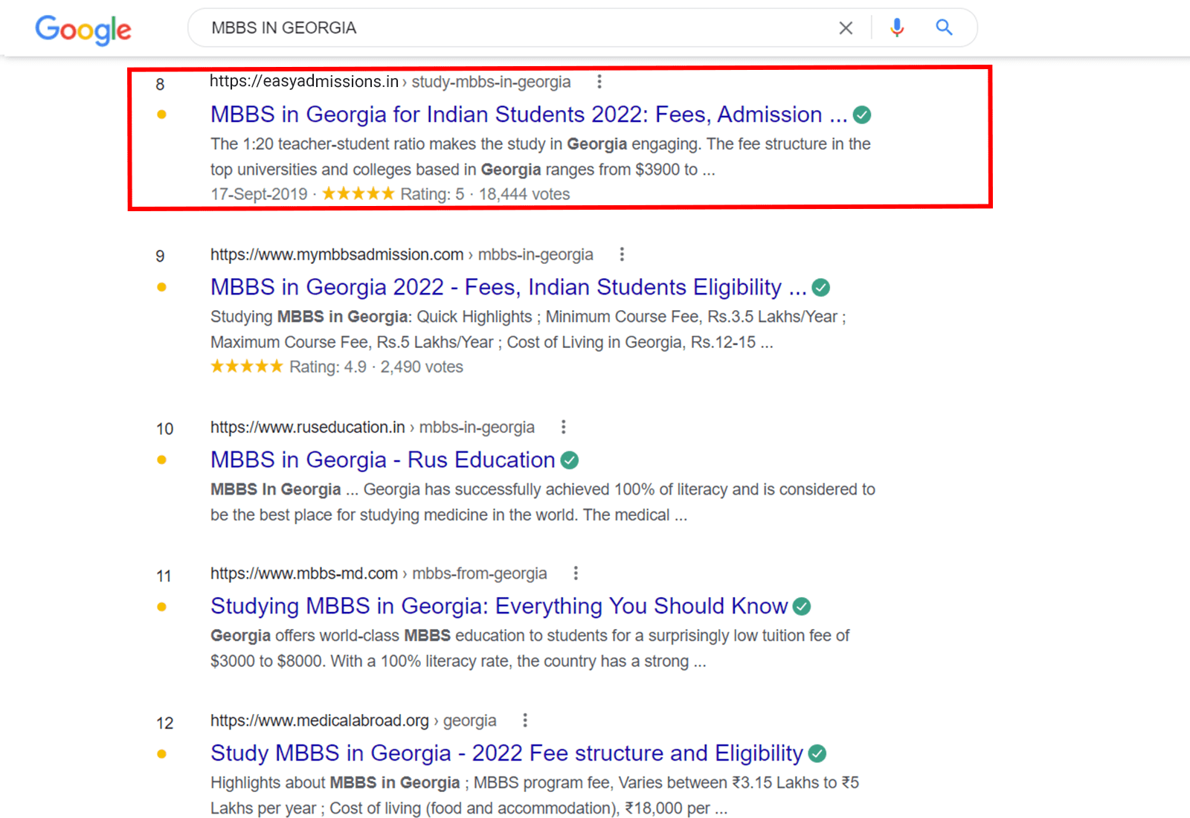Open three-dot menu for ruseducation.in result
1190x818 pixels.
[x=563, y=427]
